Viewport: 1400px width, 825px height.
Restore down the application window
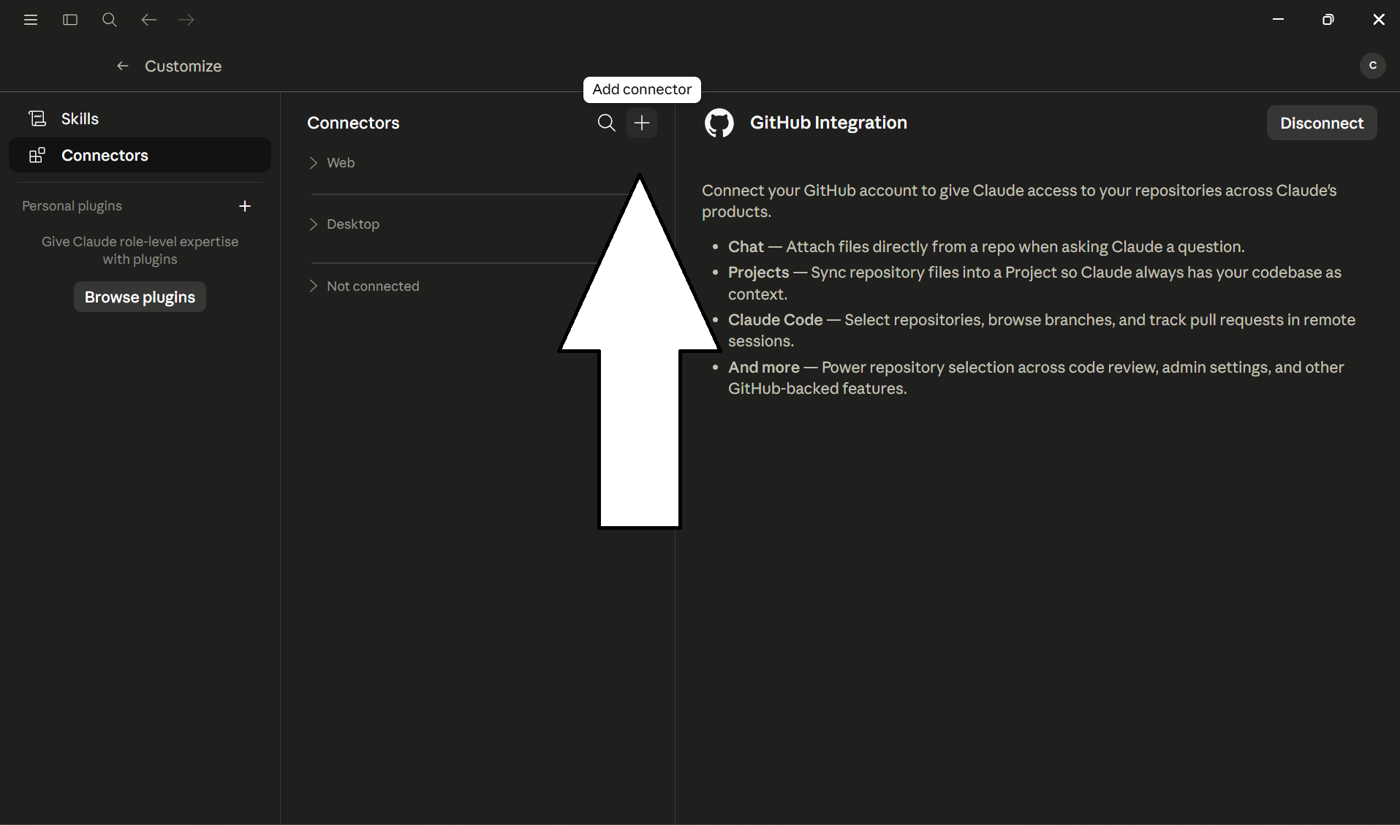coord(1328,20)
